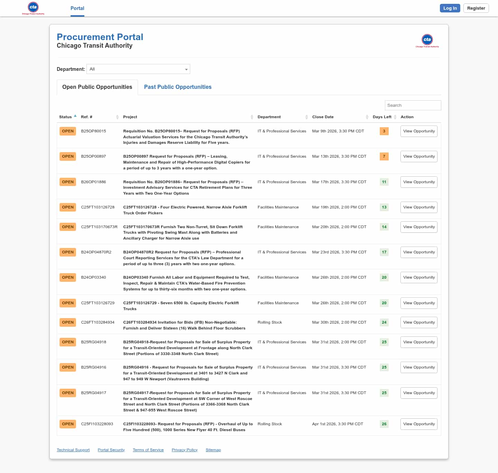Sort table by Department column arrows
This screenshot has width=498, height=473.
click(306, 117)
